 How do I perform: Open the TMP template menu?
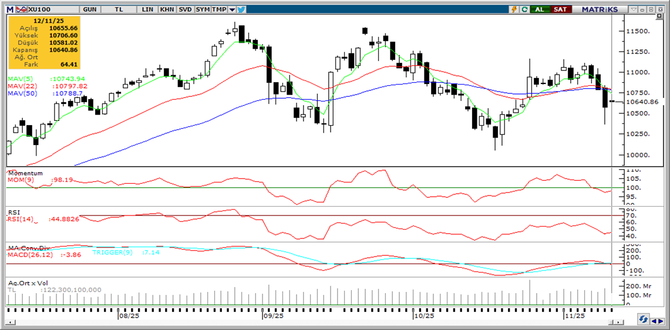point(220,9)
